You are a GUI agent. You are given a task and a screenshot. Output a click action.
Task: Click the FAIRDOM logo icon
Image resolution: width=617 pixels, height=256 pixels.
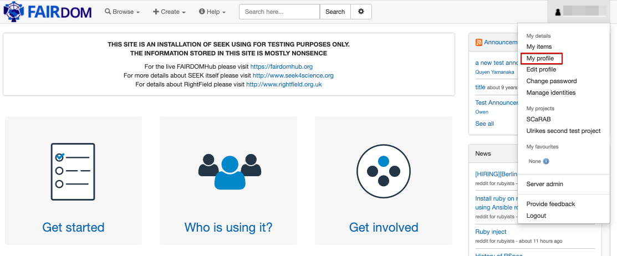click(x=14, y=12)
